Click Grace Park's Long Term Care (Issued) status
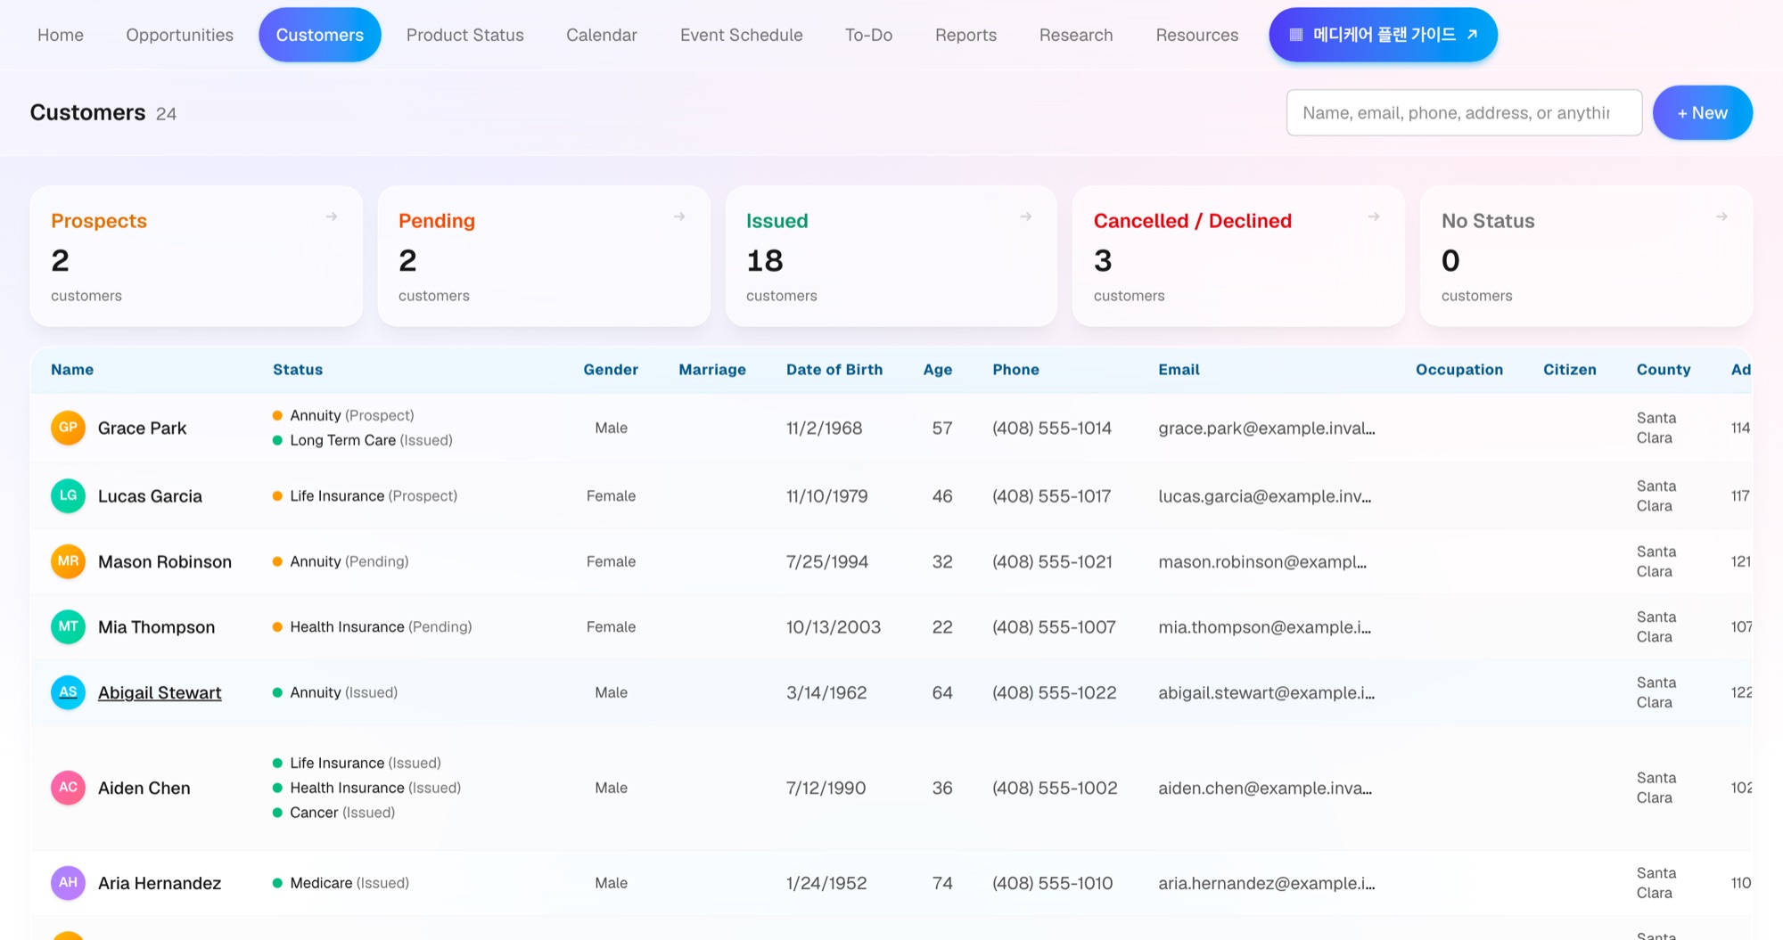Screen dimensions: 1783x940 363,440
